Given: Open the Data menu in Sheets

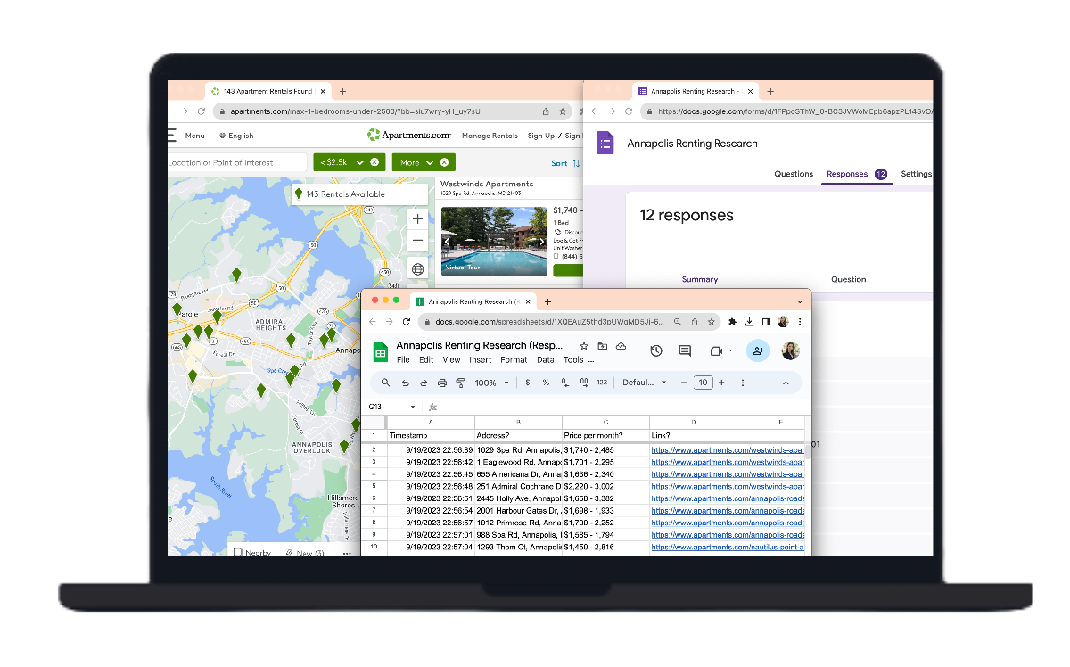Looking at the screenshot, I should coord(545,360).
